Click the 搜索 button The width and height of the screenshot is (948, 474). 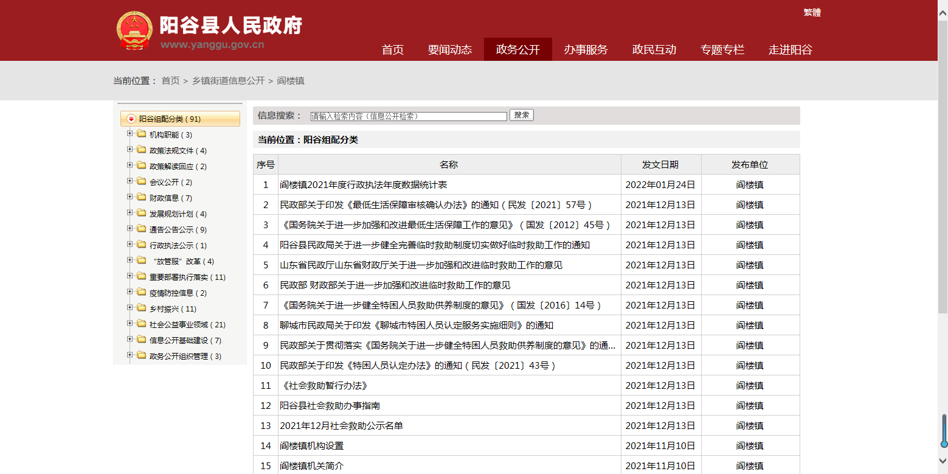coord(521,115)
